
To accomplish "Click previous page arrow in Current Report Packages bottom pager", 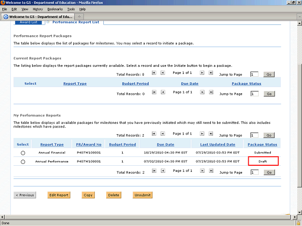I will pos(162,92).
